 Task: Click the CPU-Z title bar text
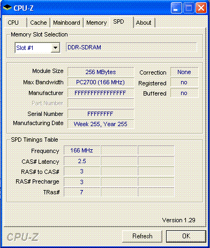click(x=24, y=8)
